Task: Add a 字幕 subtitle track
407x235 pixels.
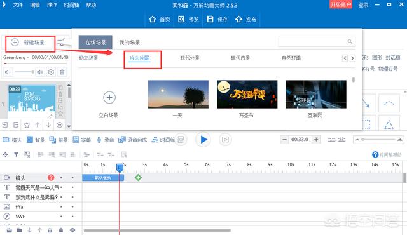Action: [82, 140]
